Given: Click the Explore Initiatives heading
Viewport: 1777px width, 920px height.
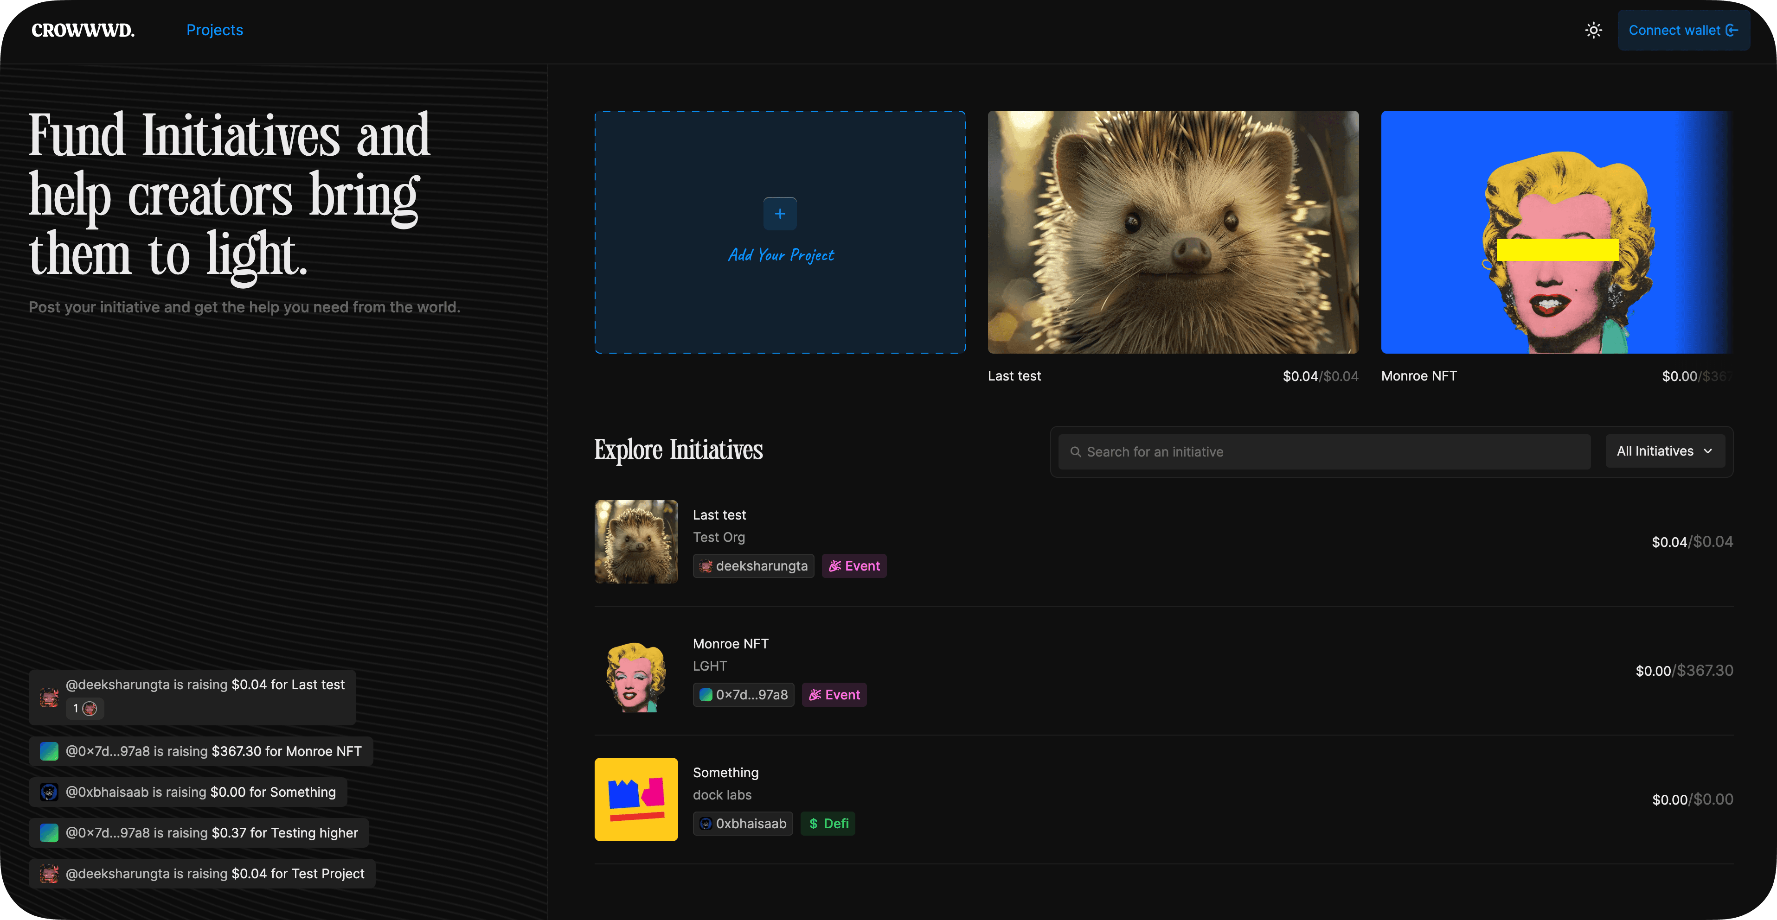Looking at the screenshot, I should coord(679,450).
